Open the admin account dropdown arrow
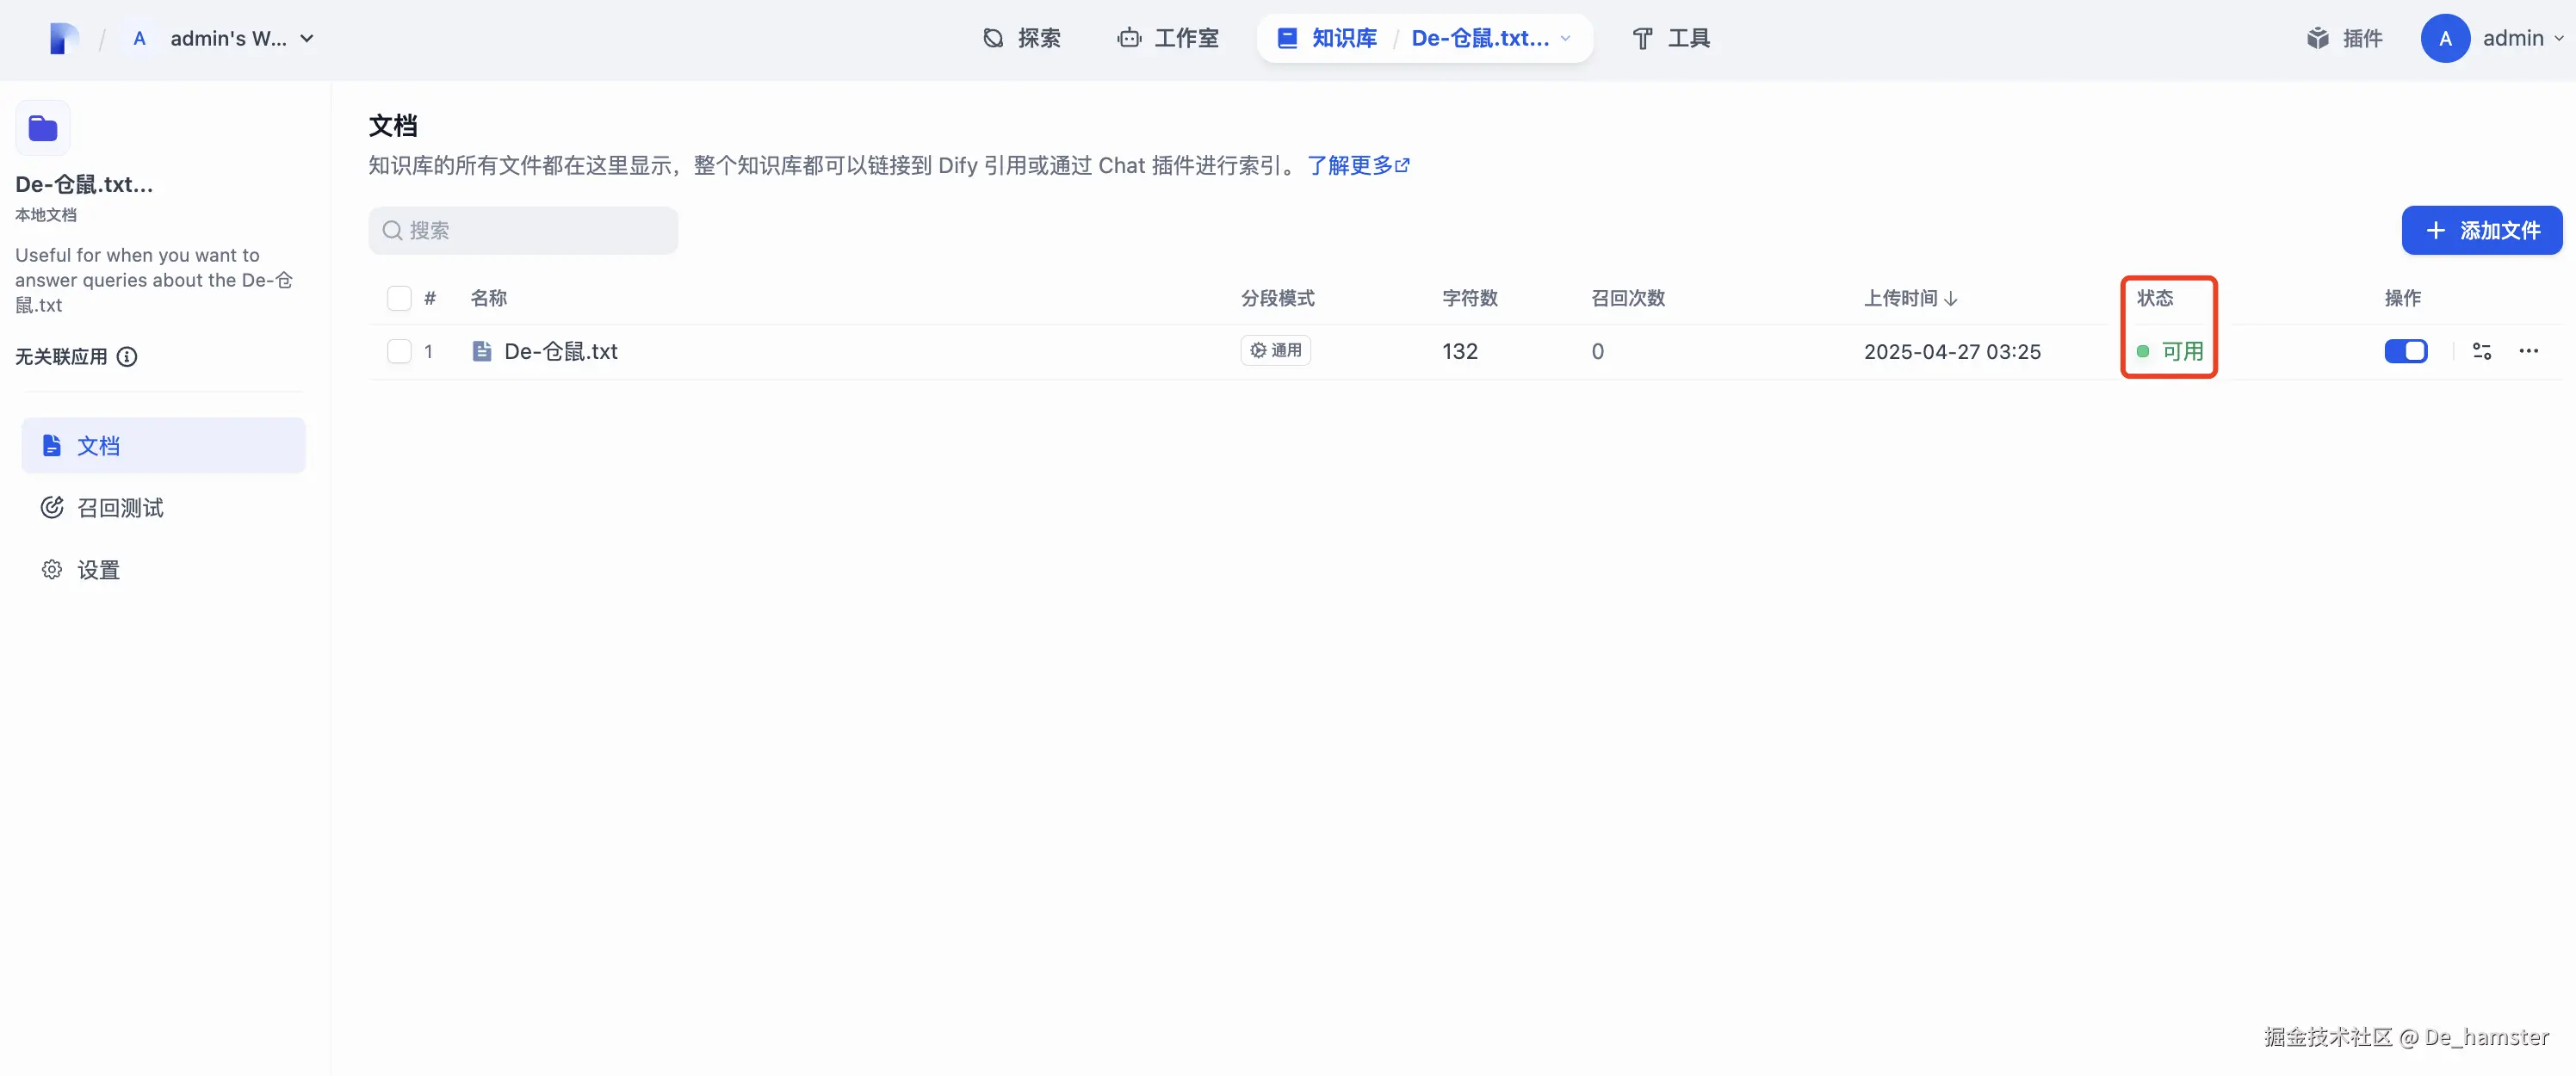 pos(2559,39)
